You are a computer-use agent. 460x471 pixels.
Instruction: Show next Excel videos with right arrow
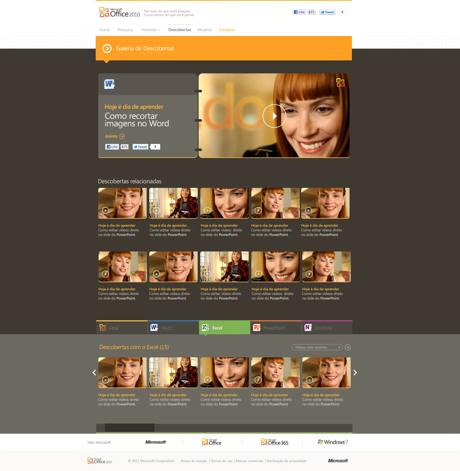click(355, 373)
